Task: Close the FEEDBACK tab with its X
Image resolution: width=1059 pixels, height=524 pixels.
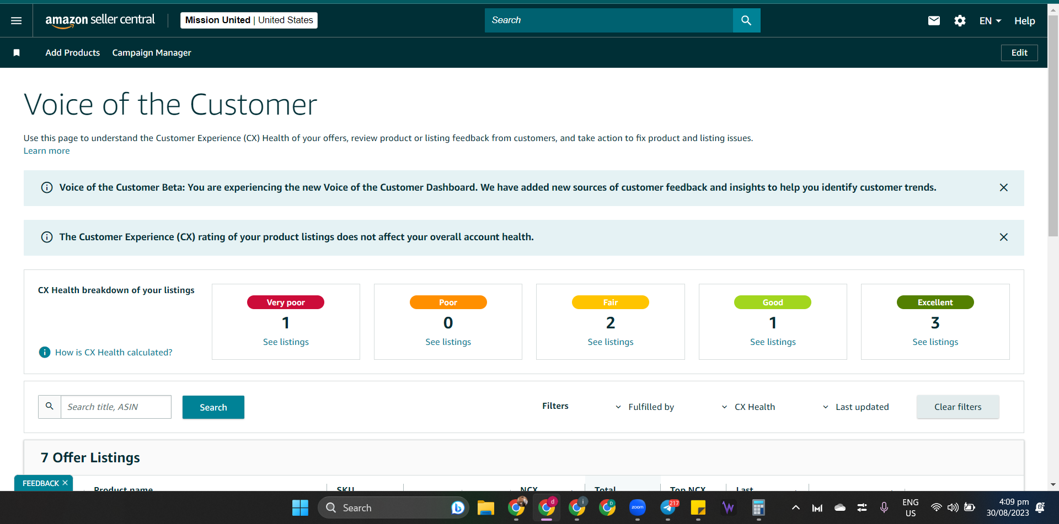Action: coord(65,483)
